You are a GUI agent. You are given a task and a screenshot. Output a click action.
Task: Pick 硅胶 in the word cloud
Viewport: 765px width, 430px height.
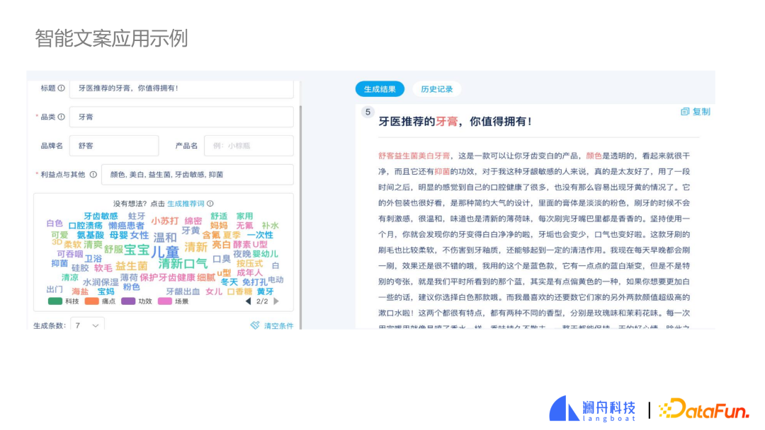tap(80, 268)
